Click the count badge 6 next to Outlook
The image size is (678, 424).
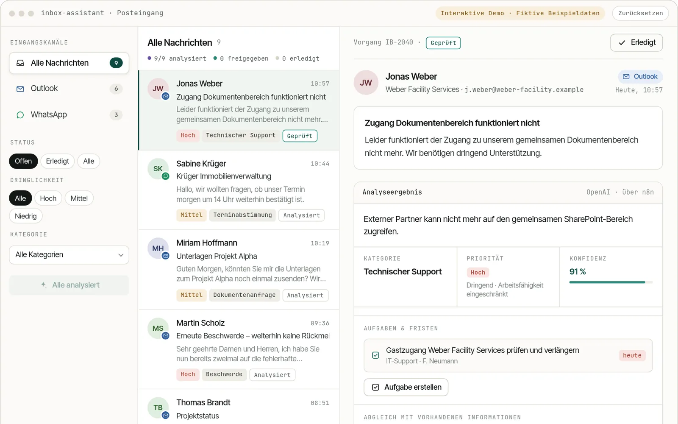tap(116, 89)
